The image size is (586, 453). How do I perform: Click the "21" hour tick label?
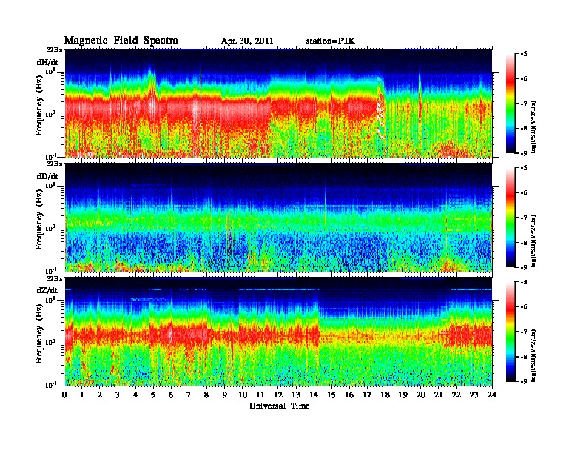pyautogui.click(x=438, y=395)
